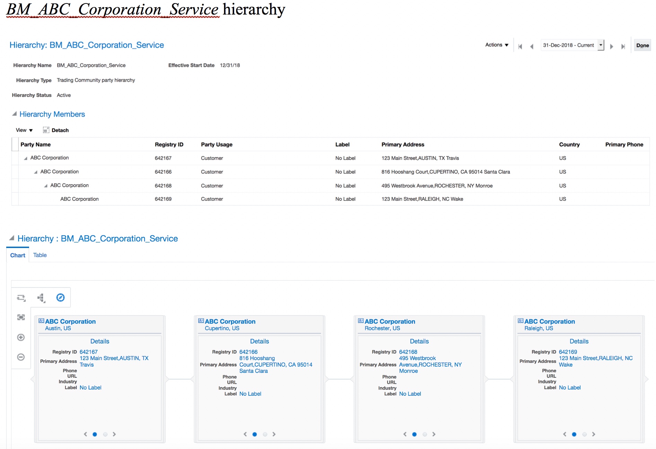Select second page dot on Cupertino card
This screenshot has height=449, width=656.
pyautogui.click(x=265, y=434)
